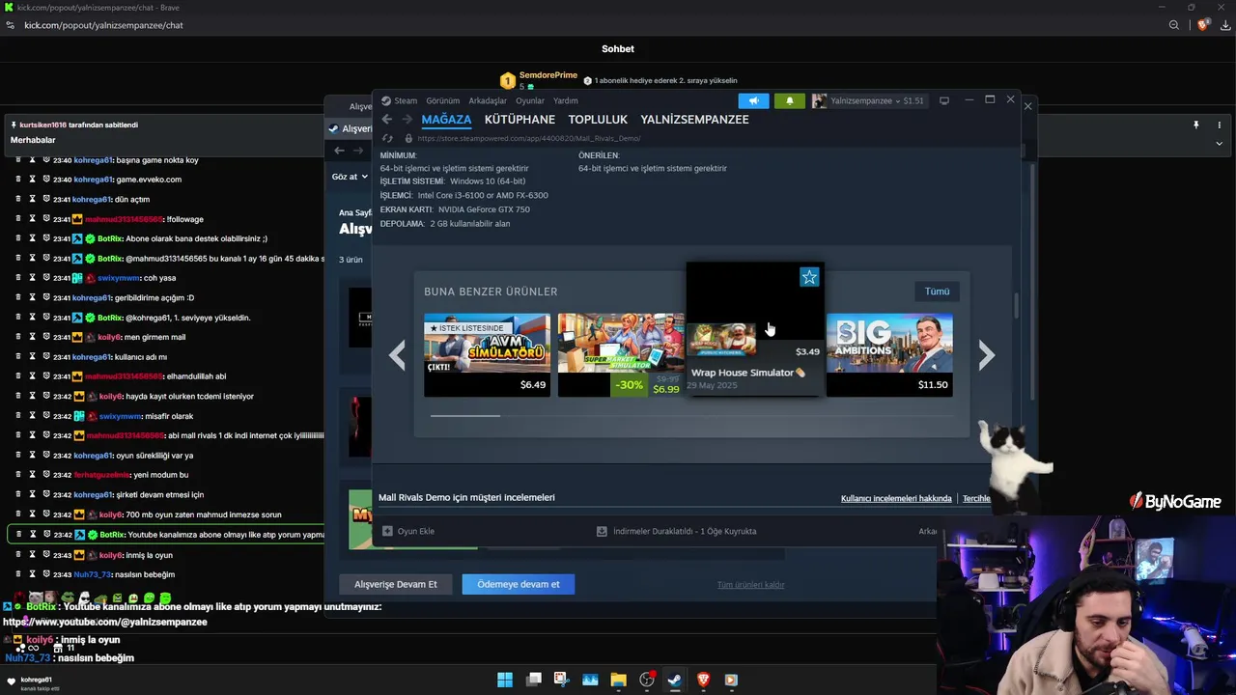The height and width of the screenshot is (695, 1236).
Task: Switch to the TOPLULUK tab
Action: point(598,120)
